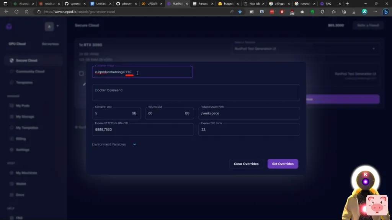
Task: Activate the Read aloud icon in address bar
Action: coord(232,12)
